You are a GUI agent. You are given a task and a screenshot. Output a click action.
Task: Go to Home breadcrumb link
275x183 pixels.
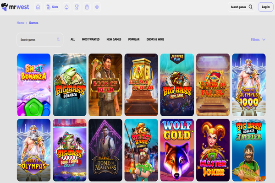point(21,23)
